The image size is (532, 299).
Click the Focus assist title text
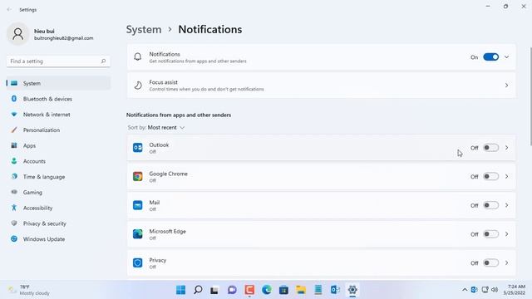(x=163, y=82)
